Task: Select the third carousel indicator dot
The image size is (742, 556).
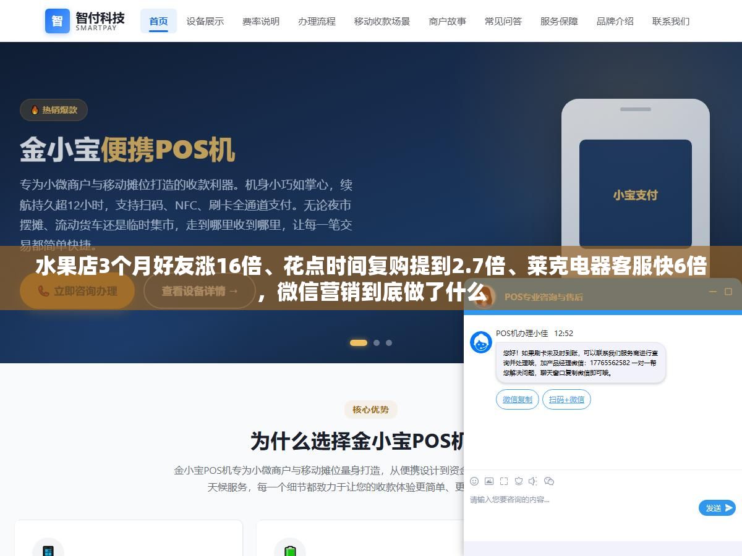Action: pos(389,343)
